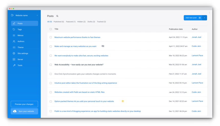Open author link Lamont Pace
Screen dimensions: 220x126
pos(197,55)
